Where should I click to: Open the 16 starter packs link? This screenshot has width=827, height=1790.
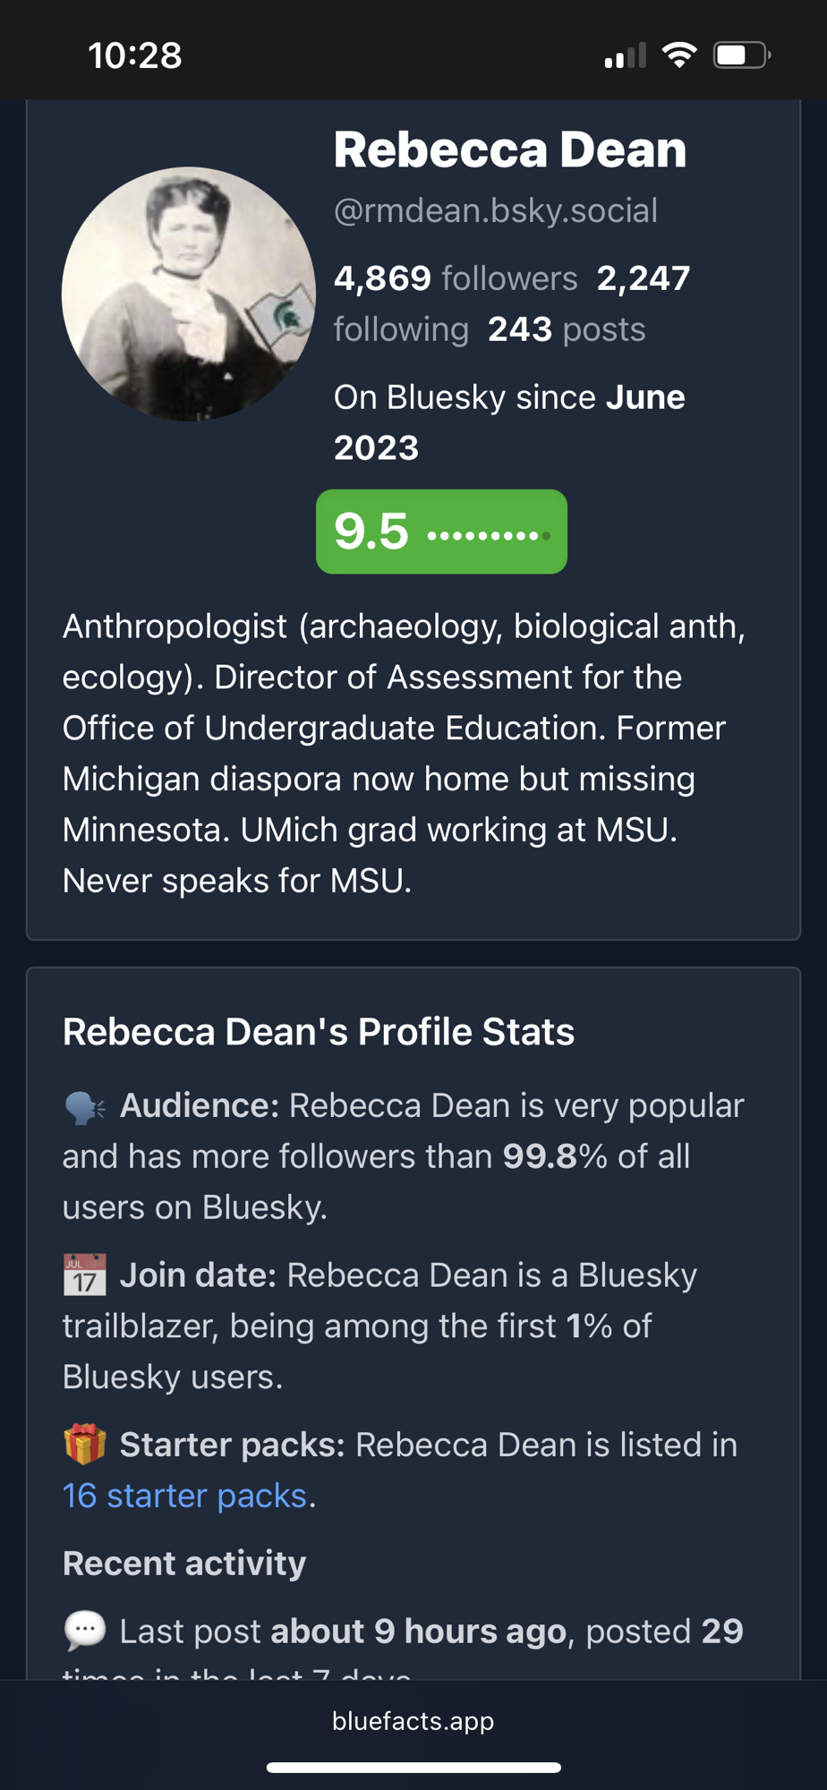(x=184, y=1496)
